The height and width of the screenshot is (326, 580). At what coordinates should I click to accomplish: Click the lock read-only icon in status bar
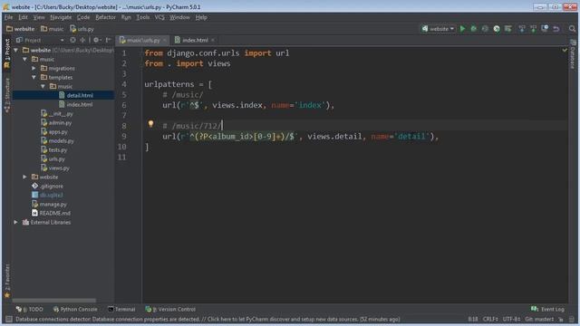coord(561,319)
